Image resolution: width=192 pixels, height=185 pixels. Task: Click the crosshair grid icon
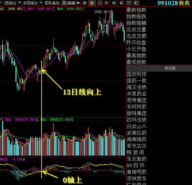point(100,3)
